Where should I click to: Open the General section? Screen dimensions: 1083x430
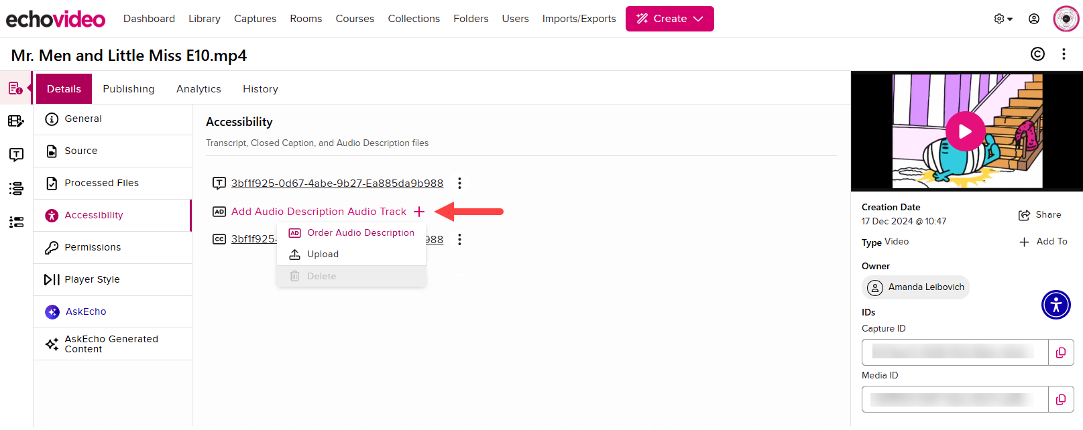point(113,119)
